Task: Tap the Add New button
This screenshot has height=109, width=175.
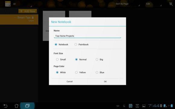Action: (x=27, y=11)
